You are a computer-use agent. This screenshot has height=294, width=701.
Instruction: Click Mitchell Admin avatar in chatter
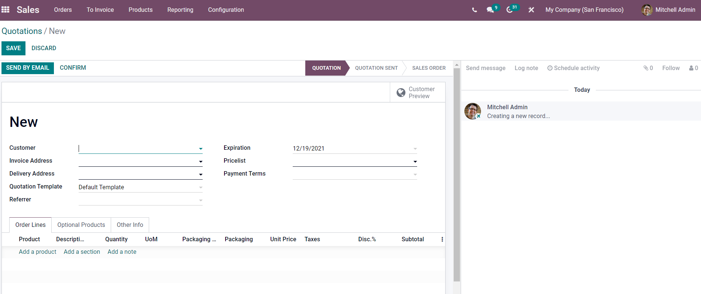pyautogui.click(x=473, y=111)
